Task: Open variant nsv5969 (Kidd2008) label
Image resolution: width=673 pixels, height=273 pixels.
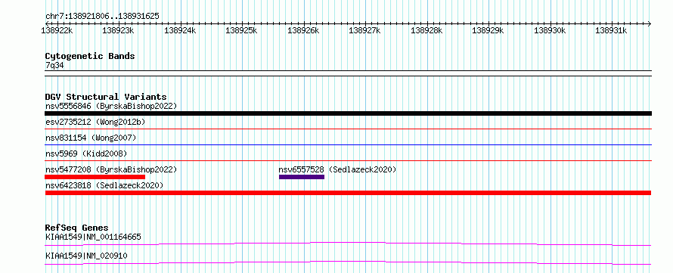Action: [86, 154]
